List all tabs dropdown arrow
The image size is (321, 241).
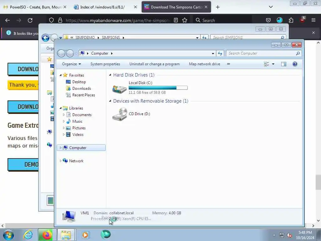pos(271,7)
